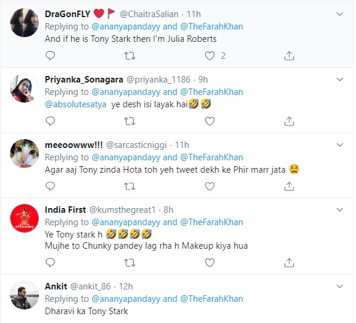
Task: Retweet meeoowww!!!'s tweet
Action: tap(129, 186)
